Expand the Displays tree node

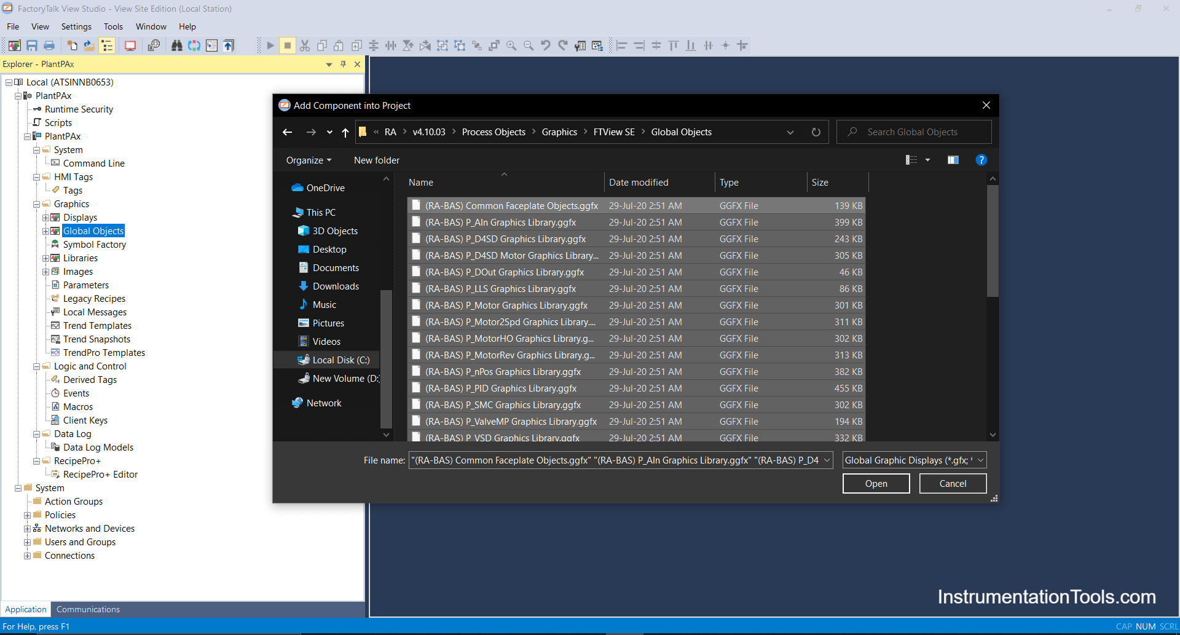click(x=45, y=218)
